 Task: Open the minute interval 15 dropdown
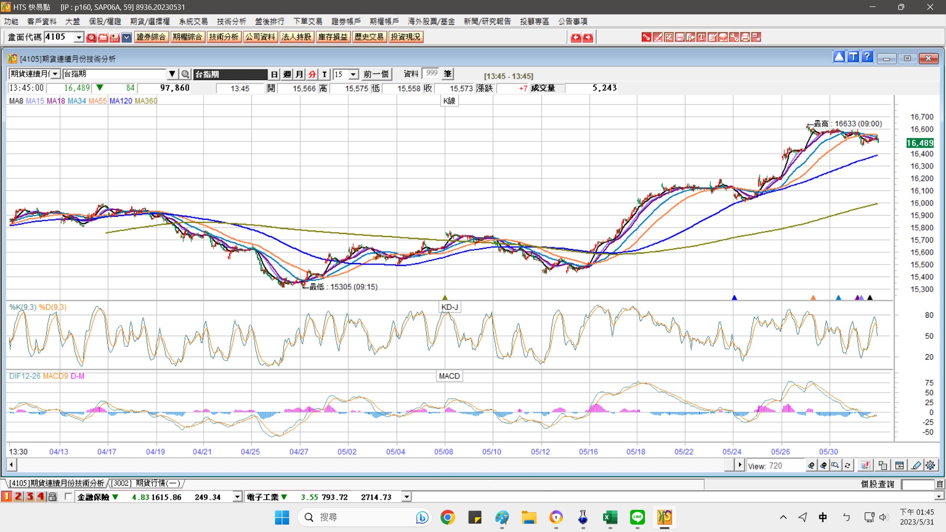pyautogui.click(x=353, y=74)
